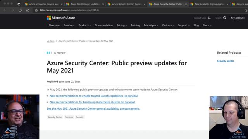
Task: Click the browser back arrow
Action: [5, 10]
